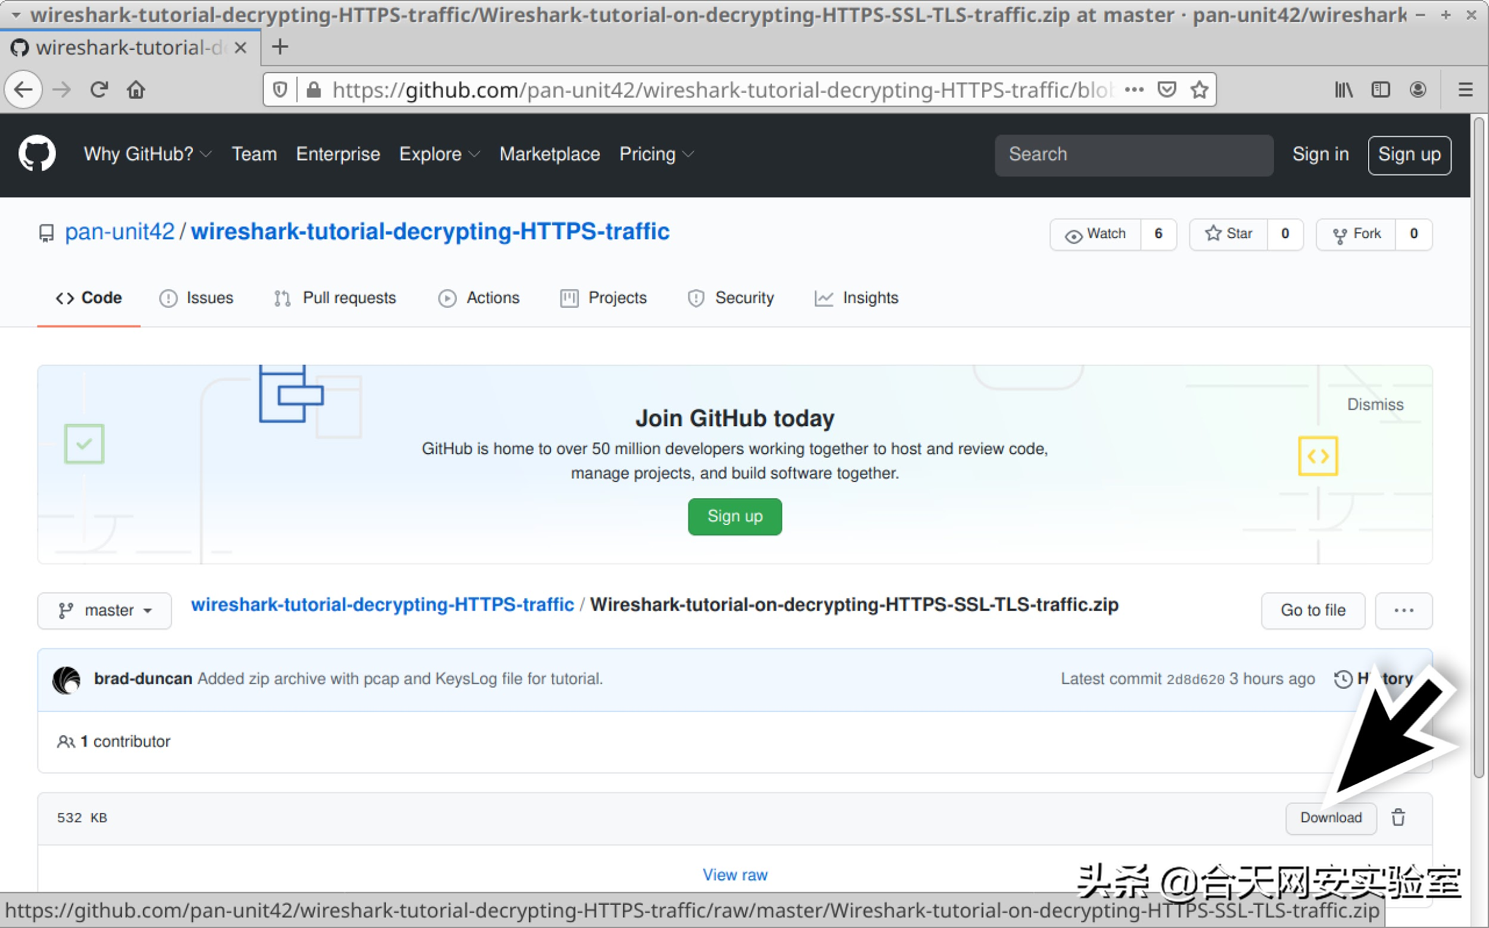Open a new browser tab with plus

(280, 47)
